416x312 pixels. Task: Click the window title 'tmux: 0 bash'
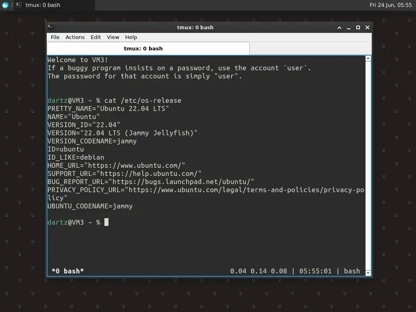[x=195, y=27]
